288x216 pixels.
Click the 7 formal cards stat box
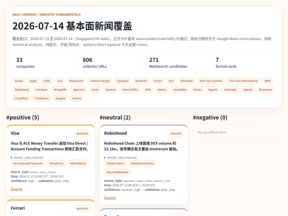tap(244, 62)
